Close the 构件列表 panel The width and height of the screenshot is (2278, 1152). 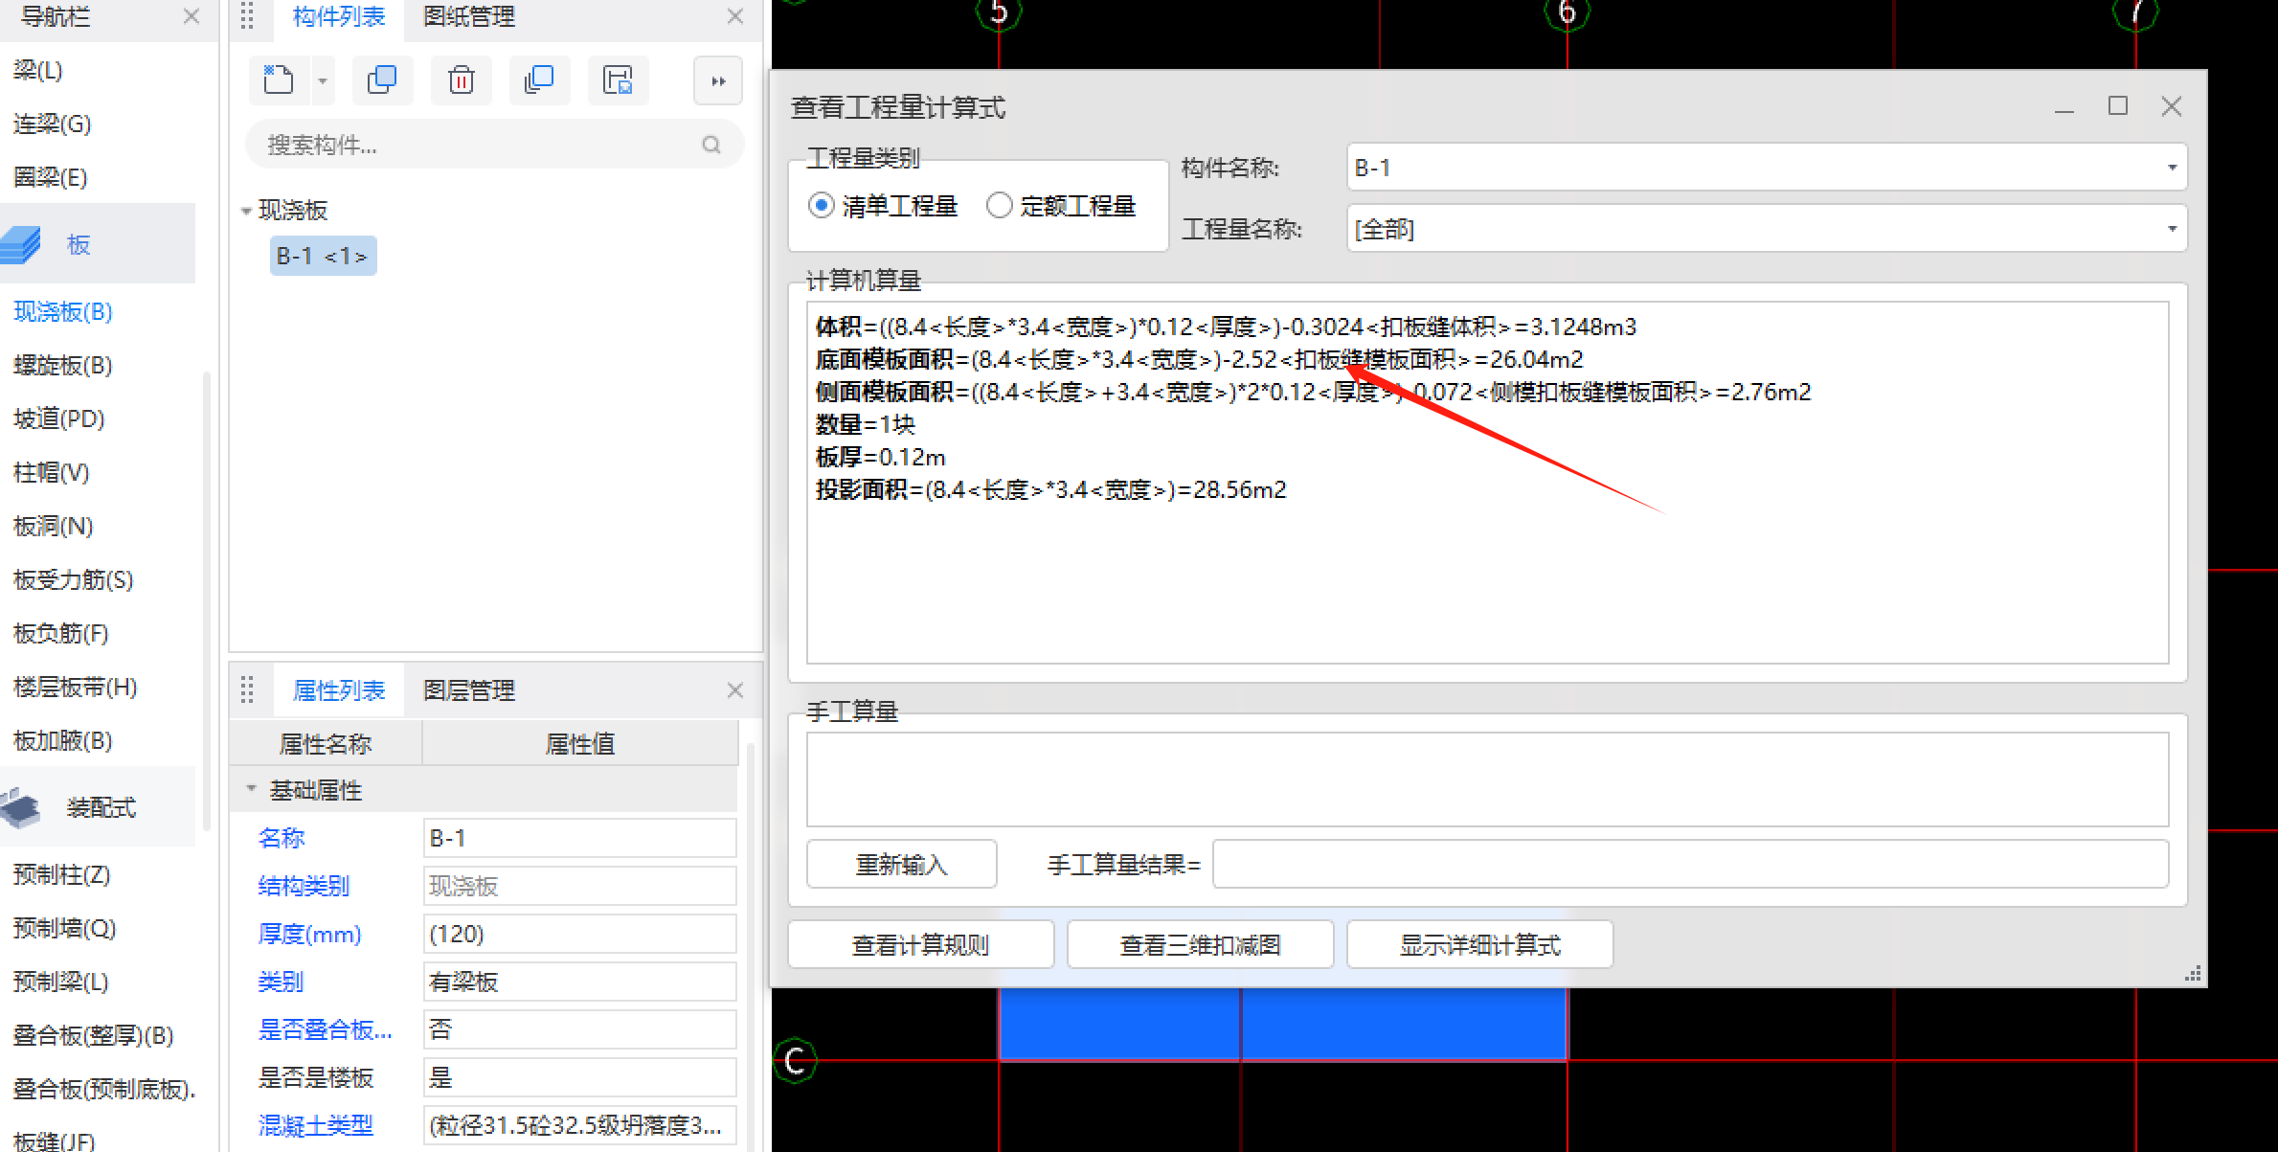pos(735,16)
